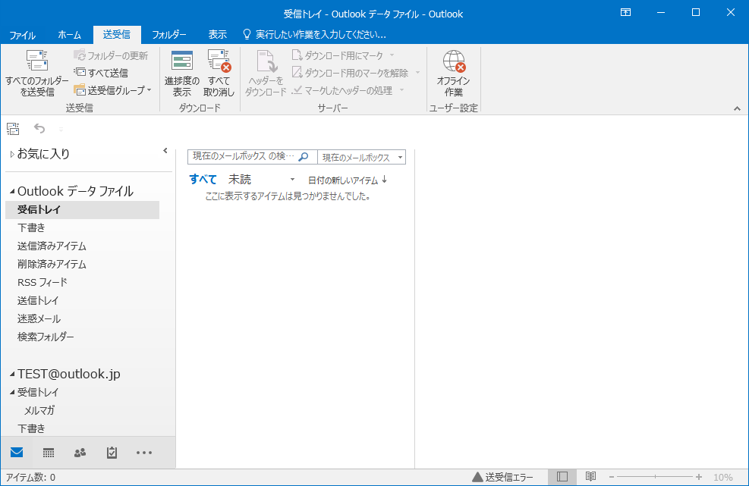Open Send/Receive Groups dropdown (送受信グループ)
The image size is (749, 486).
(x=113, y=89)
